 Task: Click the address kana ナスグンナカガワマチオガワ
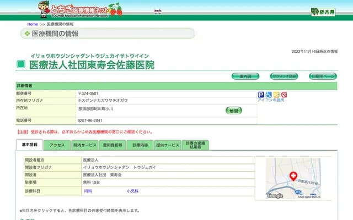tap(103, 100)
